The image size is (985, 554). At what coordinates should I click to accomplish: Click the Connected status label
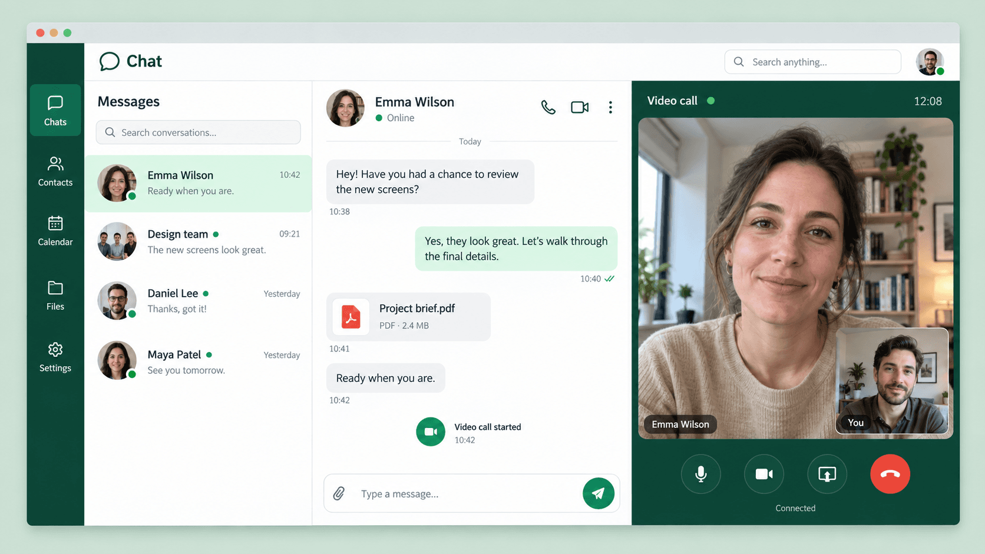click(x=795, y=508)
